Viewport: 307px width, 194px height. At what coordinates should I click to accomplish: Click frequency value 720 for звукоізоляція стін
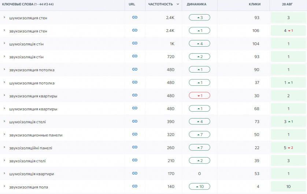(171, 57)
